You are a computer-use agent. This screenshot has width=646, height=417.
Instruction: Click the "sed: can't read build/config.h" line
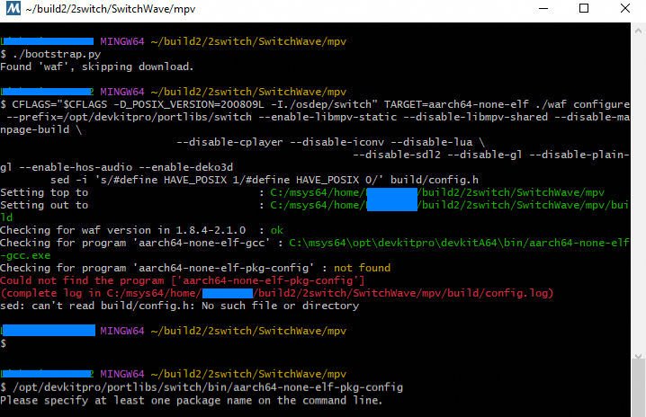pyautogui.click(x=180, y=306)
